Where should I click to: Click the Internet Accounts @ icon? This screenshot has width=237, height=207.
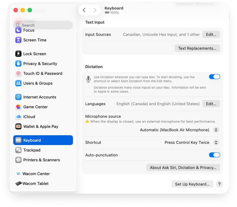point(18,97)
